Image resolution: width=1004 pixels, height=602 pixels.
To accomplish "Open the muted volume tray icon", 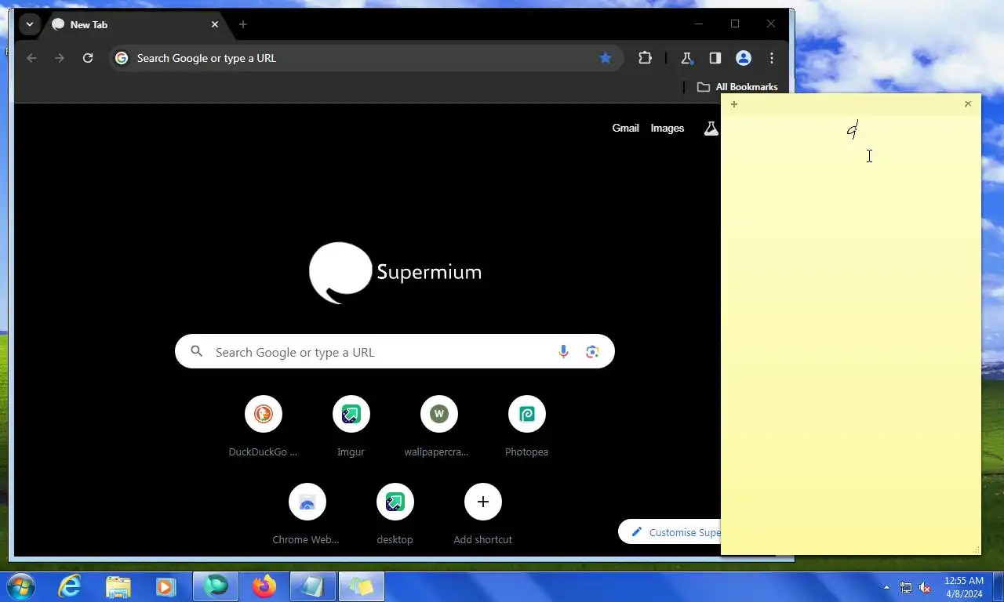I will click(x=926, y=587).
